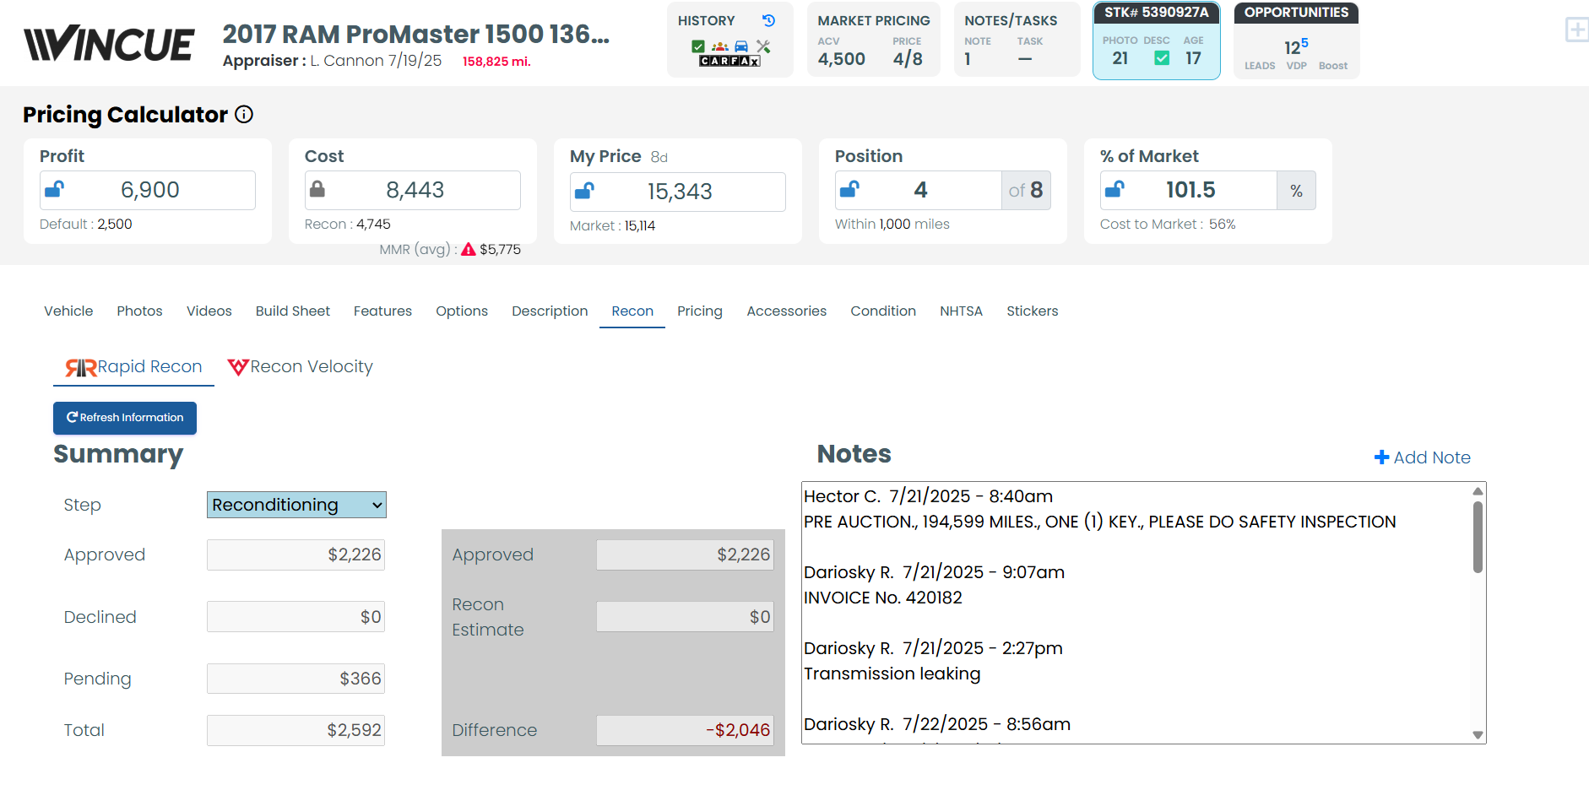Click the Pending $366 field

point(296,679)
